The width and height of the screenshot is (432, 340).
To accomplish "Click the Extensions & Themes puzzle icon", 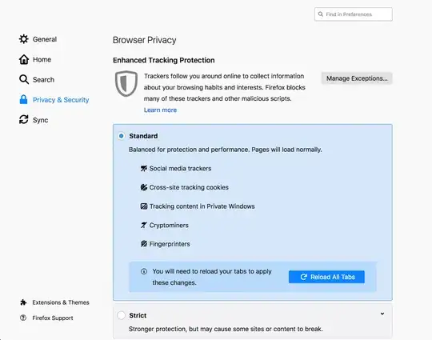I will coord(23,302).
